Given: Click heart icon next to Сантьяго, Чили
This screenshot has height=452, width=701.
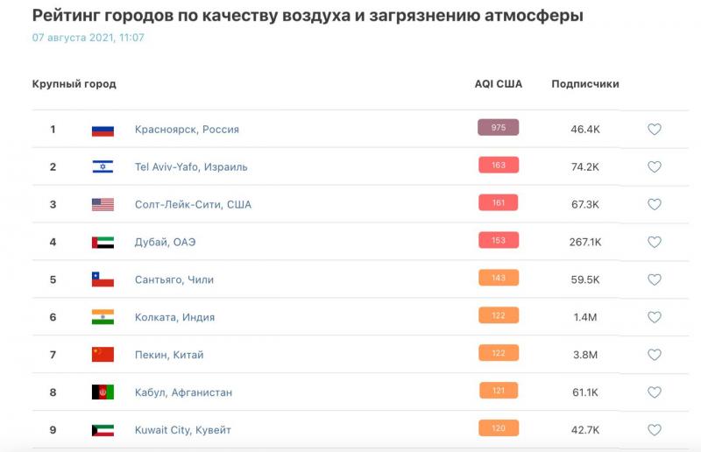Looking at the screenshot, I should click(x=654, y=279).
